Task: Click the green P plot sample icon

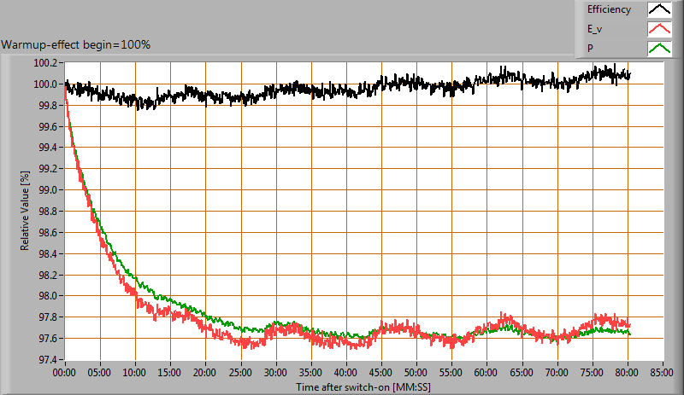Action: pos(658,49)
